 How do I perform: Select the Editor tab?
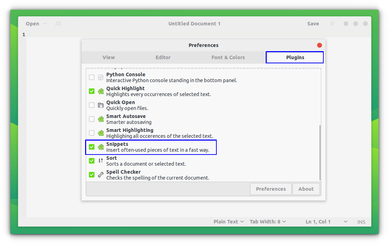(x=163, y=57)
